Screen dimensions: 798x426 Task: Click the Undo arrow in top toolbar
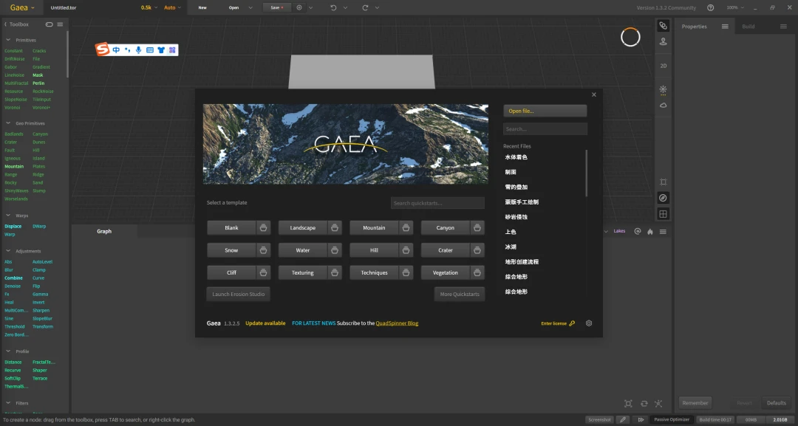point(333,7)
